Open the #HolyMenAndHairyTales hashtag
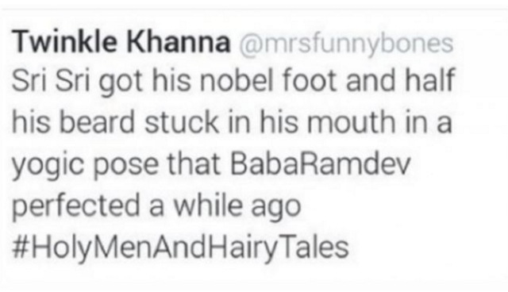 pos(180,248)
